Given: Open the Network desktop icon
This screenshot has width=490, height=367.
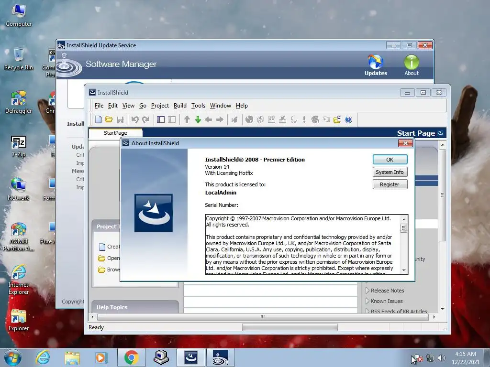Looking at the screenshot, I should 19,189.
